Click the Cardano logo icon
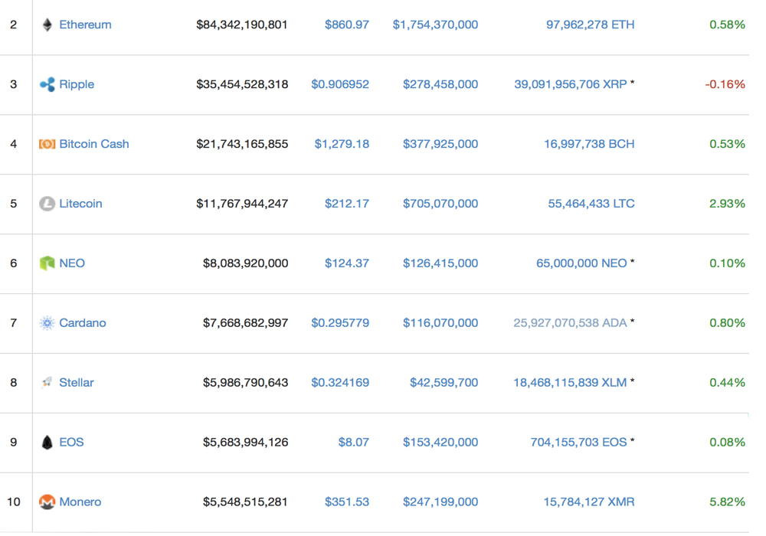The image size is (766, 536). tap(47, 322)
